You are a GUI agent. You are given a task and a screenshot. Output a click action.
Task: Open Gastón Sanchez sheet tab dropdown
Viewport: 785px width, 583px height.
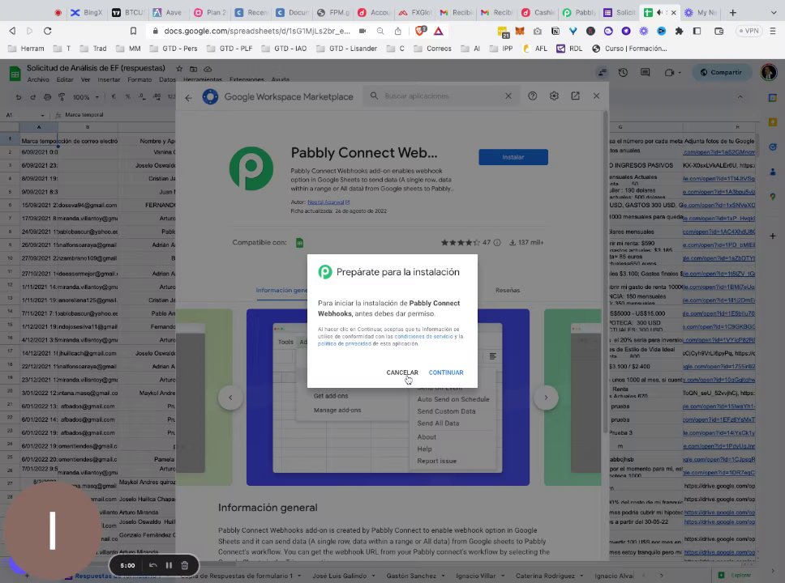click(443, 576)
